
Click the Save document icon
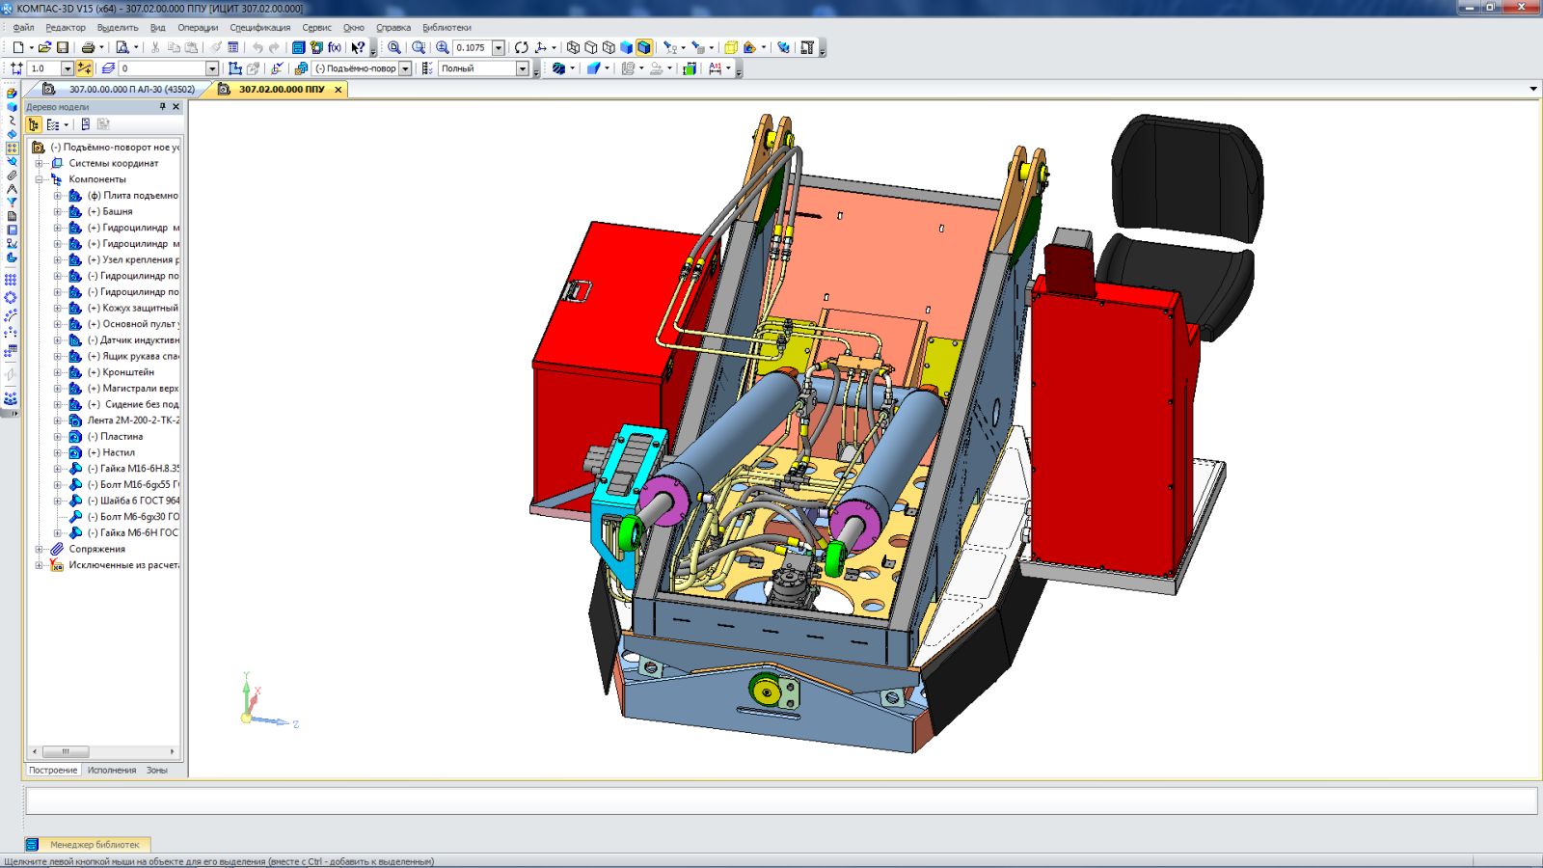(x=63, y=47)
